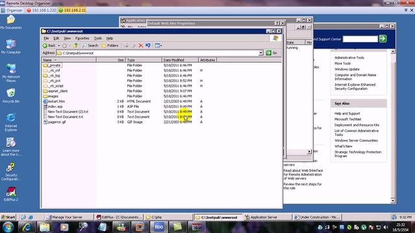415x233 pixels.
Task: Select the _vti_log folder
Action: pos(51,76)
